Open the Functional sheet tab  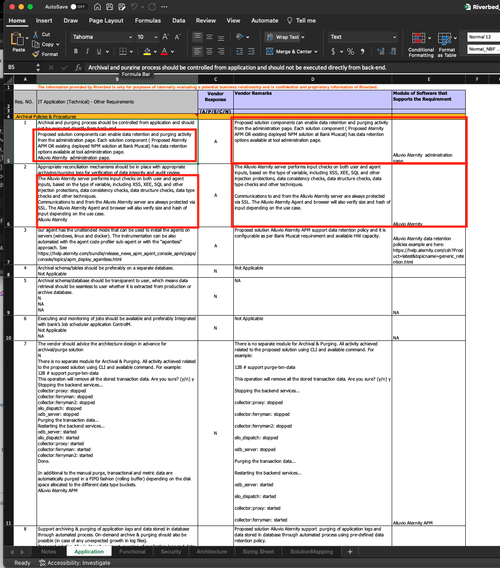(x=132, y=551)
